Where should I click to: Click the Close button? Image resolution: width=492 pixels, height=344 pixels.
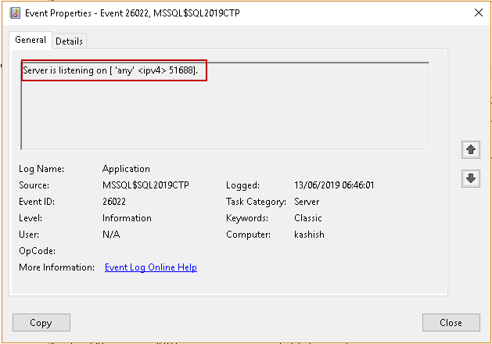click(x=451, y=322)
